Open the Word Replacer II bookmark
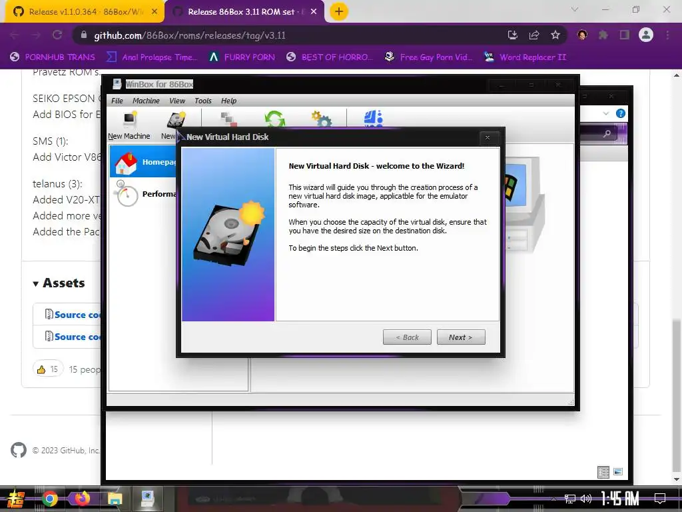 [525, 57]
